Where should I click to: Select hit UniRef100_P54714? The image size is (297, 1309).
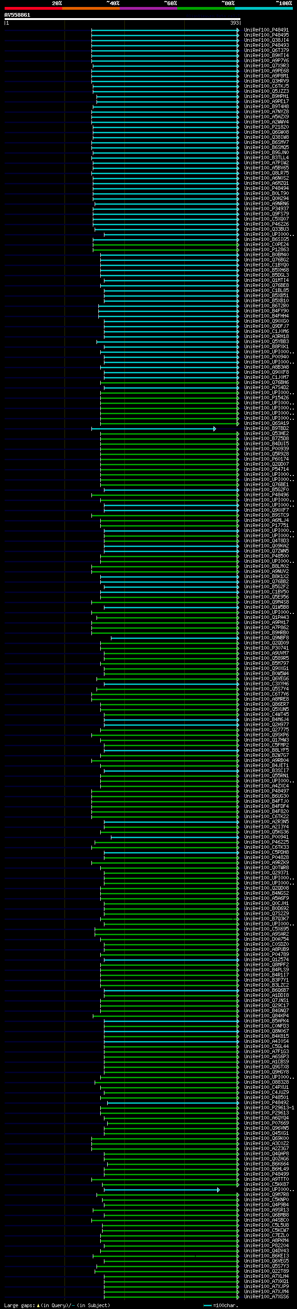(266, 469)
